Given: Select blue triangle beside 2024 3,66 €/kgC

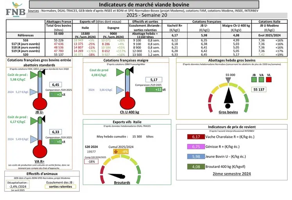Looking at the screenshot, I should click(120, 90).
